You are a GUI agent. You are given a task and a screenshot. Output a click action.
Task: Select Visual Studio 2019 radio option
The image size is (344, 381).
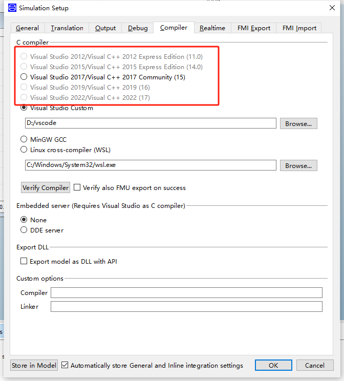[24, 87]
